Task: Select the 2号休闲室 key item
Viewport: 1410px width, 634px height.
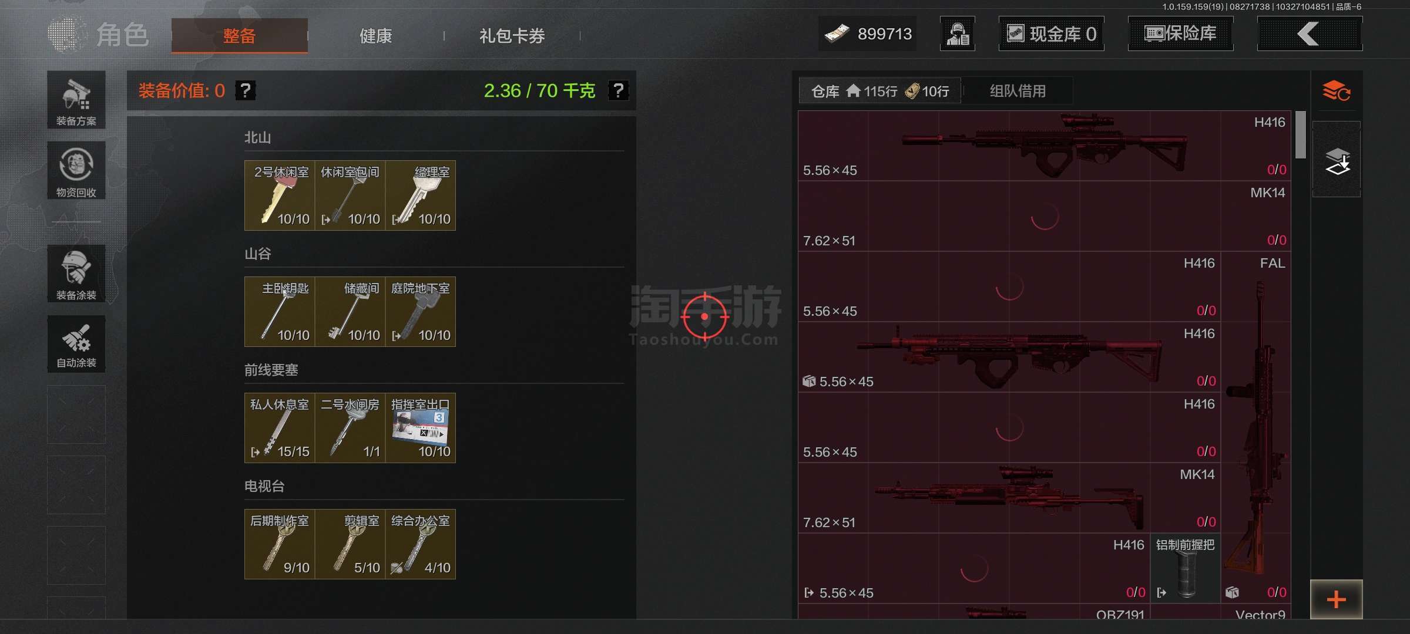Action: pos(280,195)
